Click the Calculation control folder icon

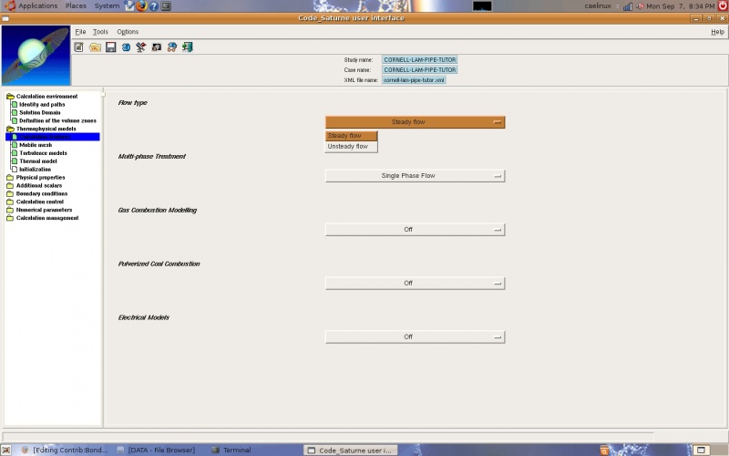tap(10, 202)
